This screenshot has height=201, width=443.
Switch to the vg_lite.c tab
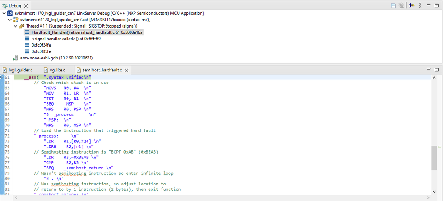[x=58, y=70]
